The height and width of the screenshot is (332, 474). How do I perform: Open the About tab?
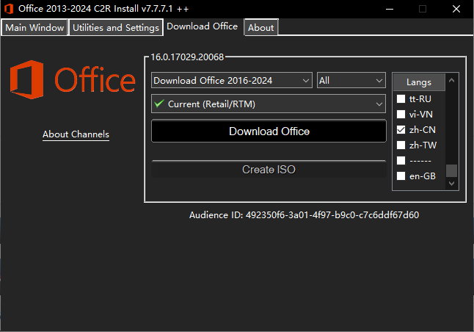pos(261,27)
